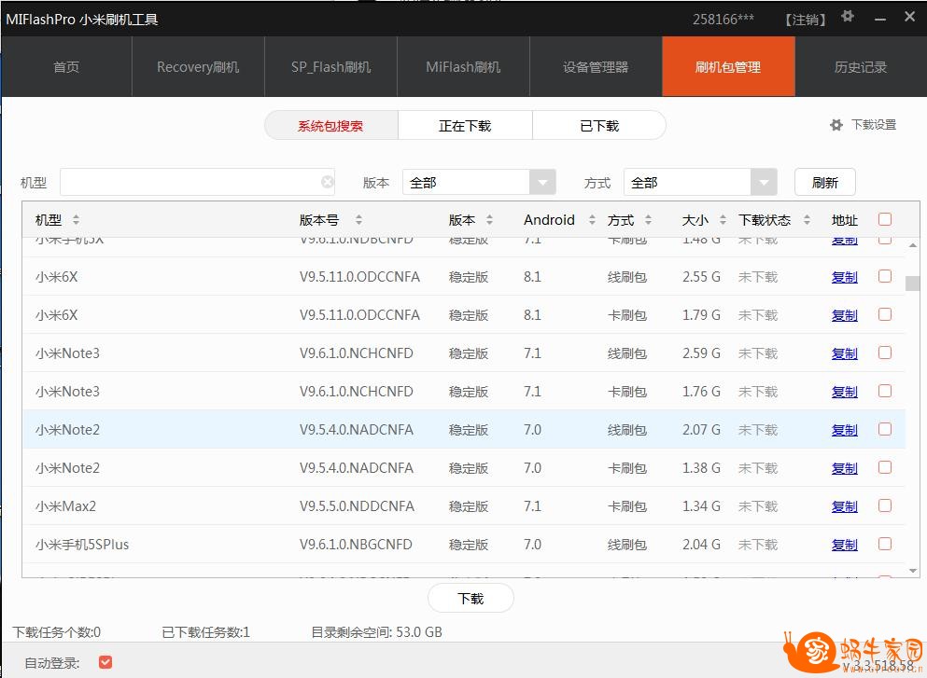The width and height of the screenshot is (927, 678).
Task: Select the 刷机包管理 tab
Action: pyautogui.click(x=728, y=67)
